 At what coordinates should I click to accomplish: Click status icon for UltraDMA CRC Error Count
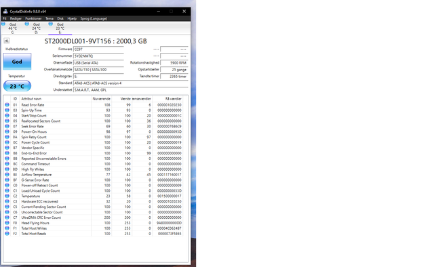tap(7, 218)
